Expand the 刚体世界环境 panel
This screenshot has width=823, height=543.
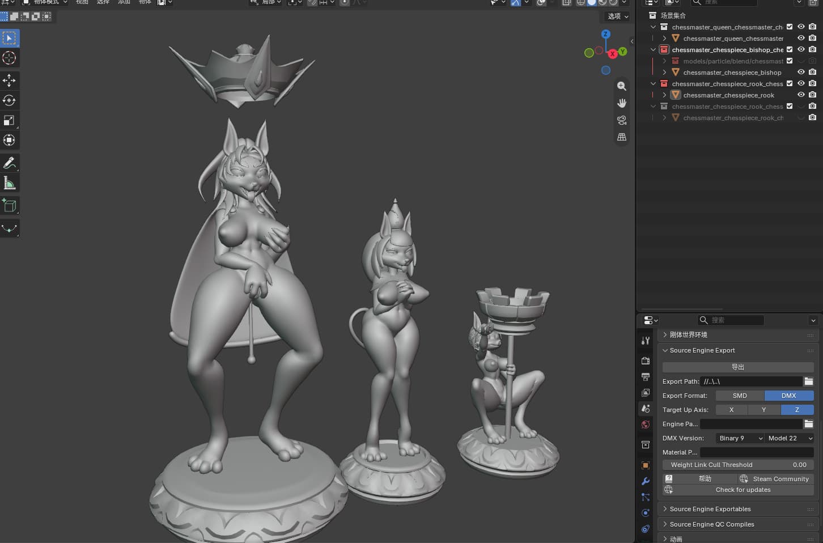[x=737, y=335]
